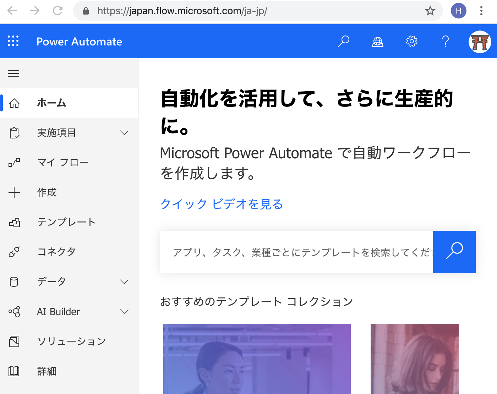Click the template search input field
Viewport: 497px width, 394px height.
(x=295, y=252)
